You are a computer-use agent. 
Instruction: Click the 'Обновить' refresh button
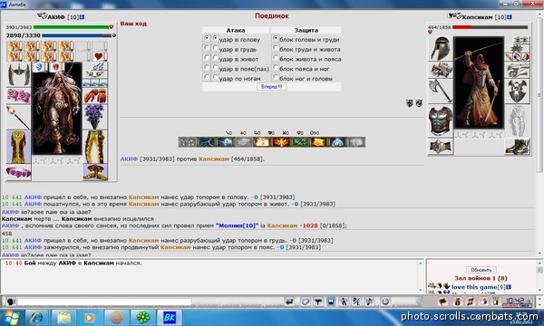tap(481, 270)
